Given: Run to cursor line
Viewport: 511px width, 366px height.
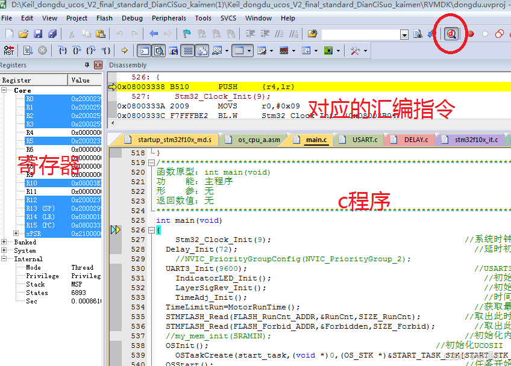Looking at the screenshot, I should pyautogui.click(x=105, y=51).
